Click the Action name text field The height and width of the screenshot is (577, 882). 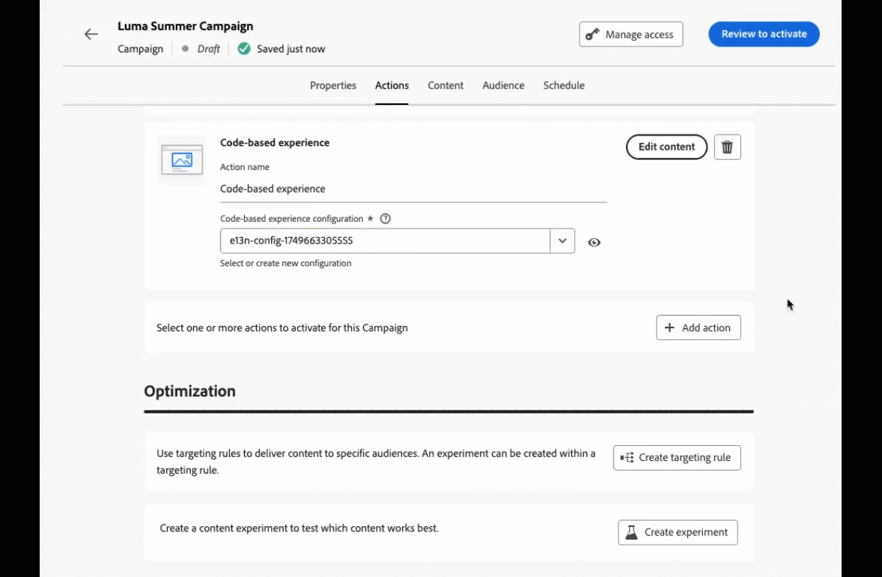(413, 189)
